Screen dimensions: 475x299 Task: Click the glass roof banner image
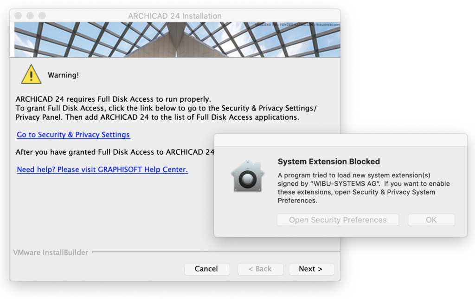[x=175, y=39]
